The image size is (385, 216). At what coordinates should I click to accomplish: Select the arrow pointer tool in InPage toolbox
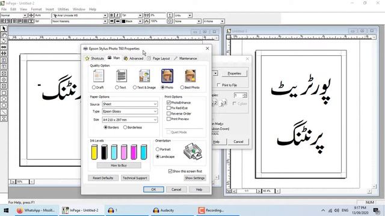(4, 29)
